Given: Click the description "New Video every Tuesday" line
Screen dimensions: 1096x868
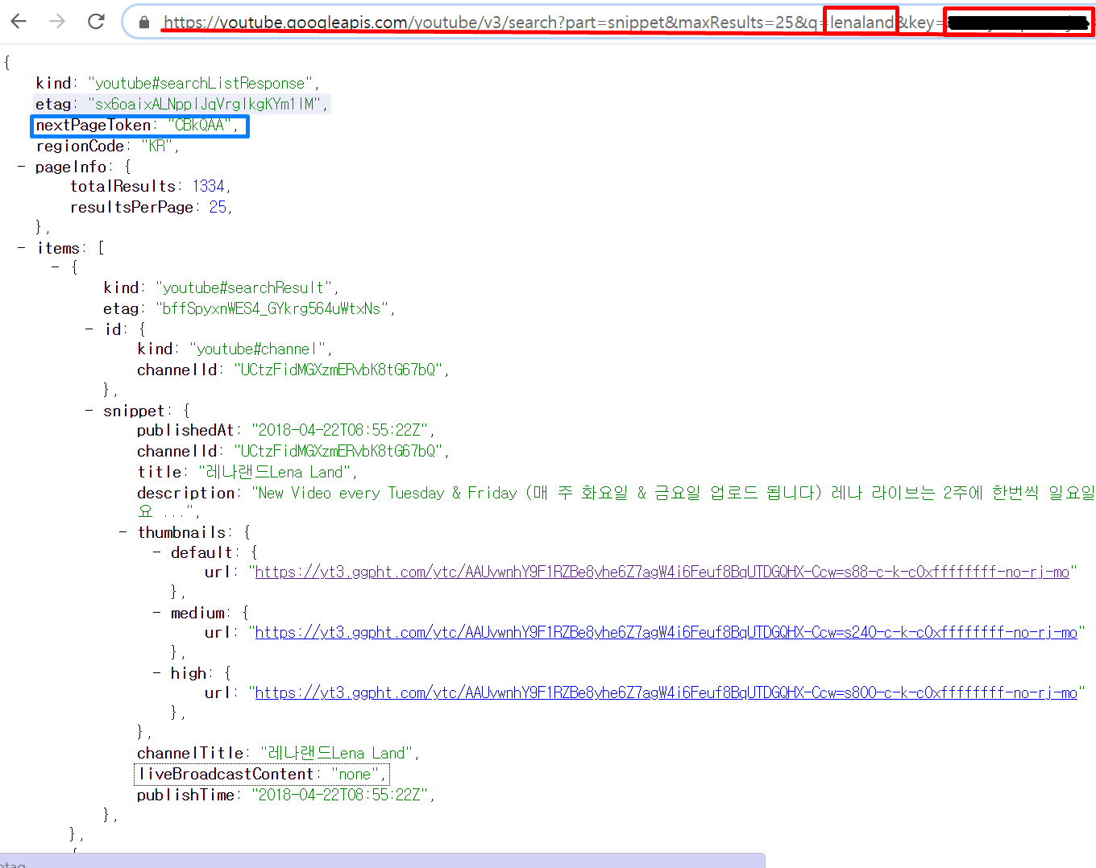Looking at the screenshot, I should [616, 502].
